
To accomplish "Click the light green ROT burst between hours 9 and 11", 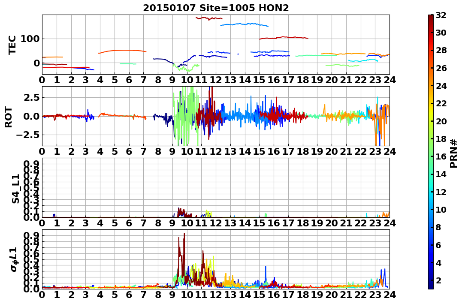I will coord(186,116).
